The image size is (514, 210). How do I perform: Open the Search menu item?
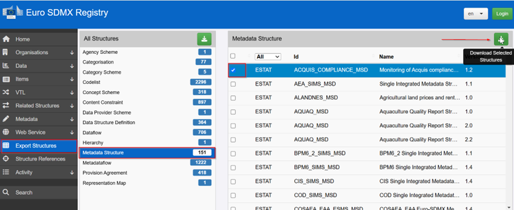pyautogui.click(x=39, y=192)
